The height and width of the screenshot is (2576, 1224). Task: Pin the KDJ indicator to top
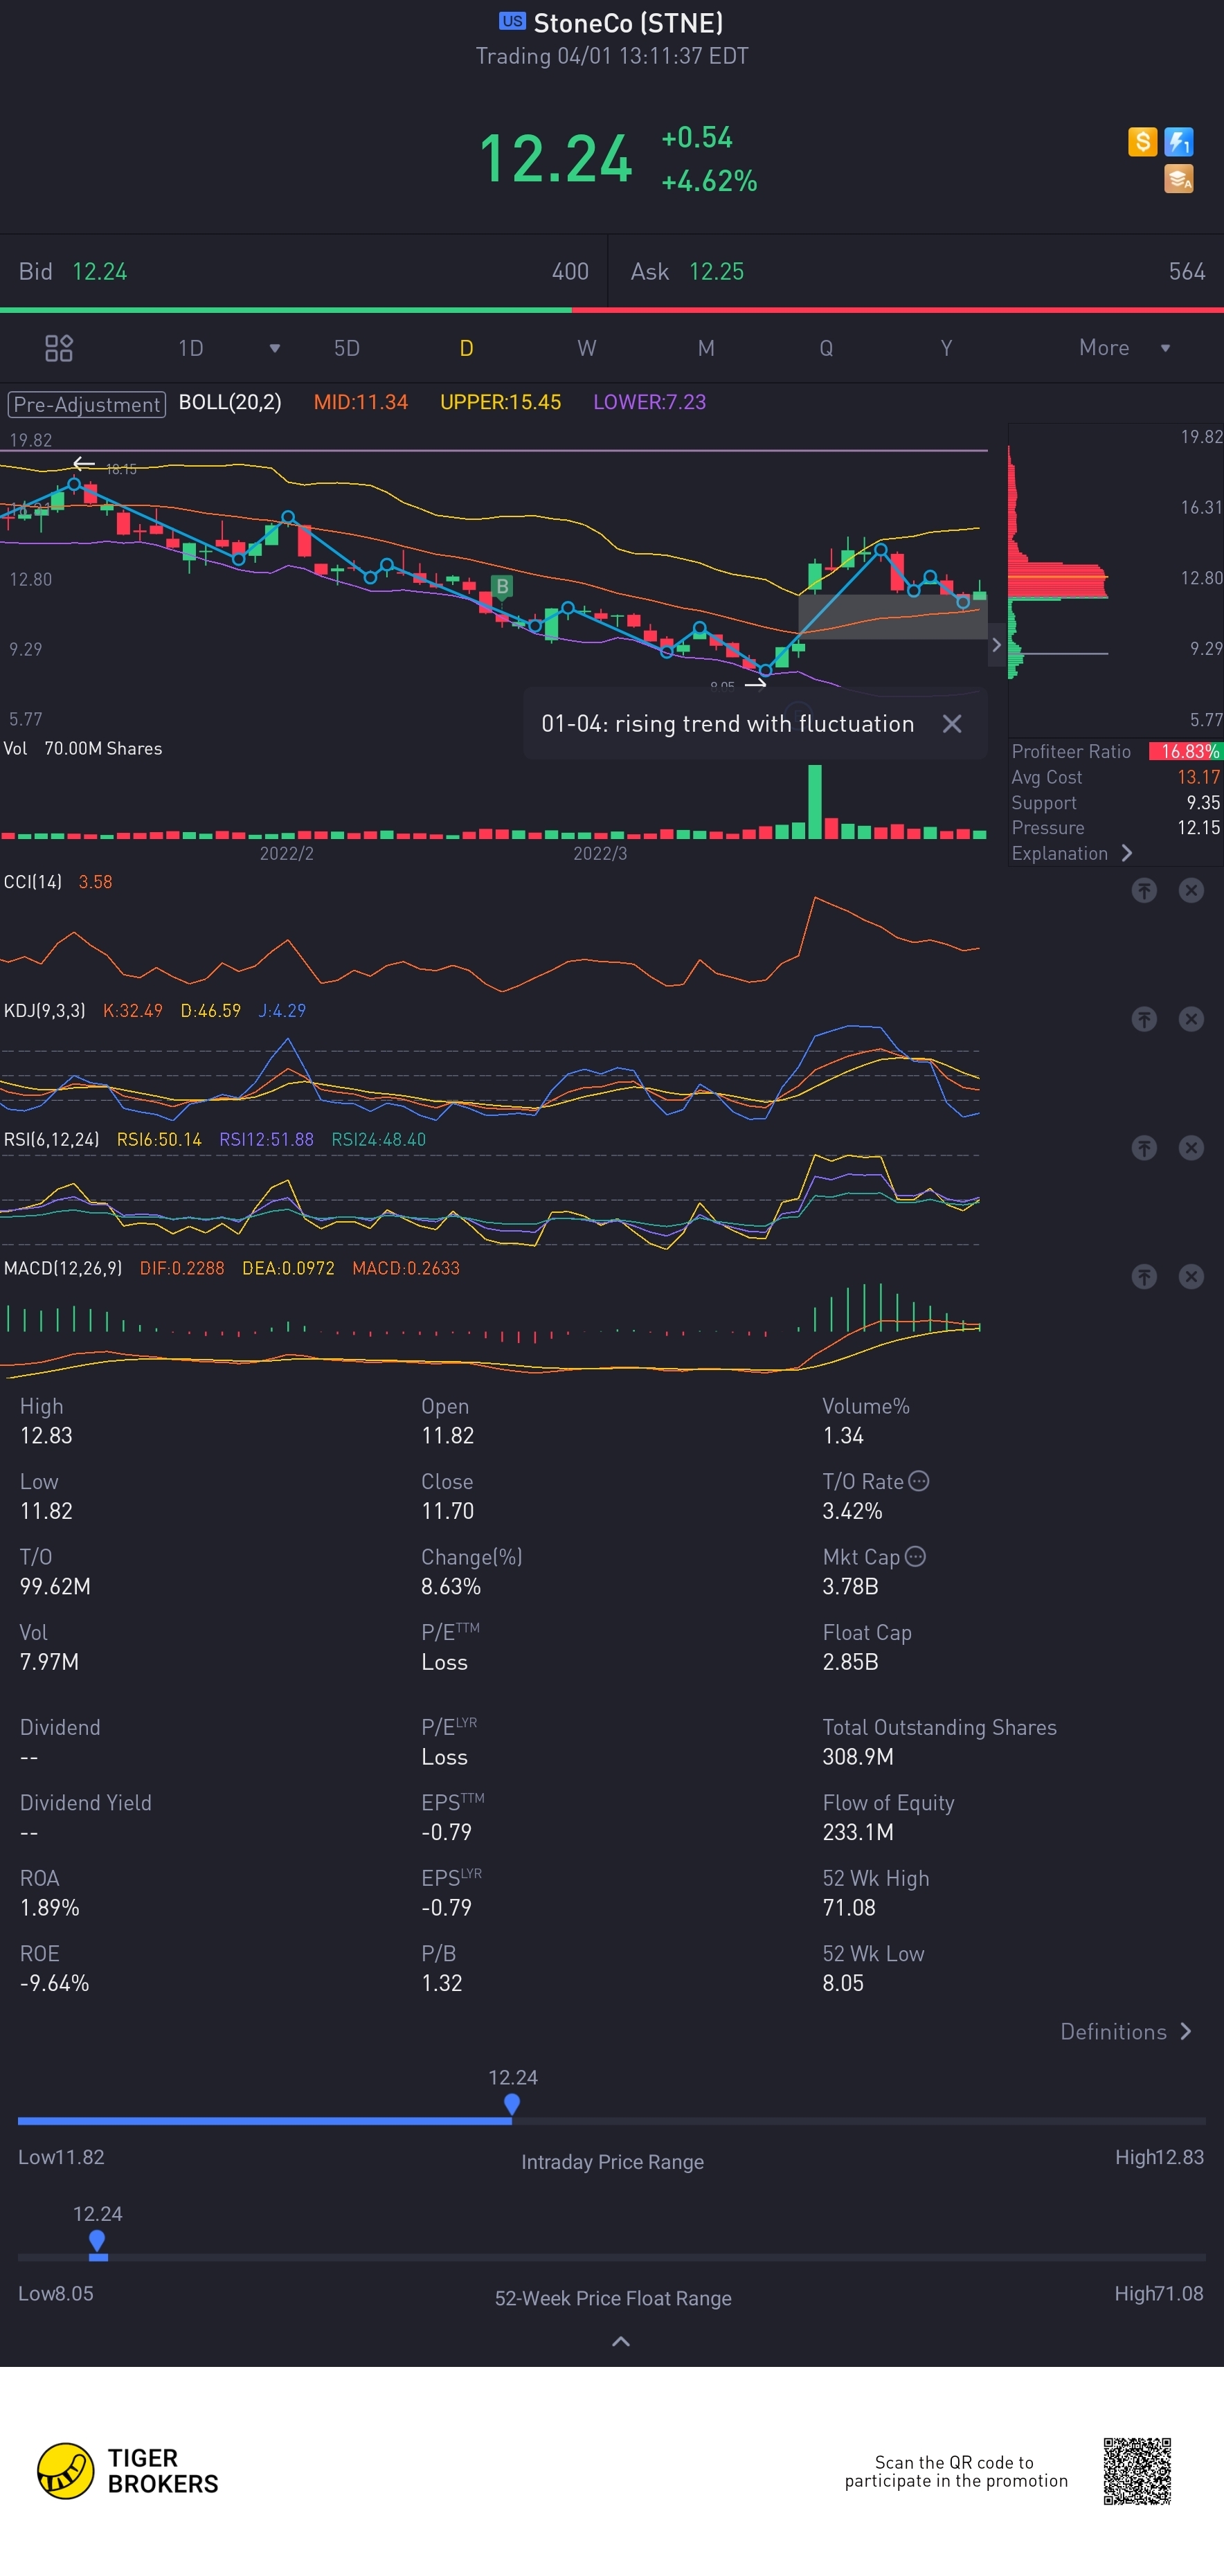[1144, 1019]
